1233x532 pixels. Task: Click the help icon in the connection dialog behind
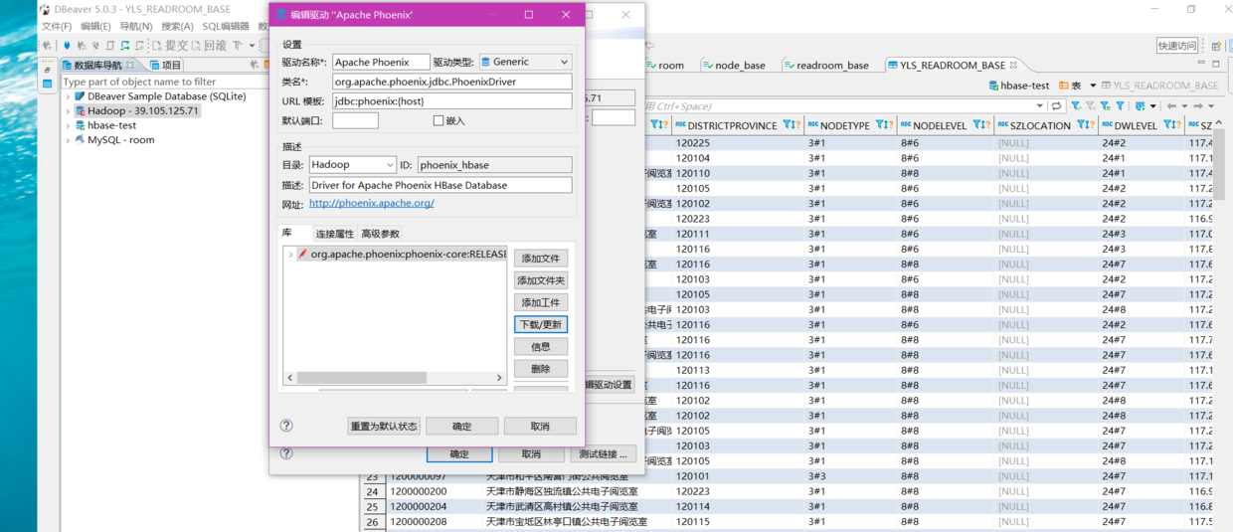(x=286, y=453)
